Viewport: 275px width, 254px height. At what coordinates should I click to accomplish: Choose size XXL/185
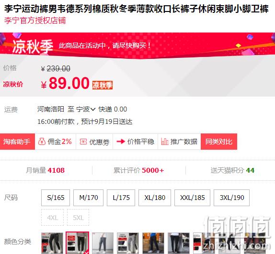coord(192,198)
